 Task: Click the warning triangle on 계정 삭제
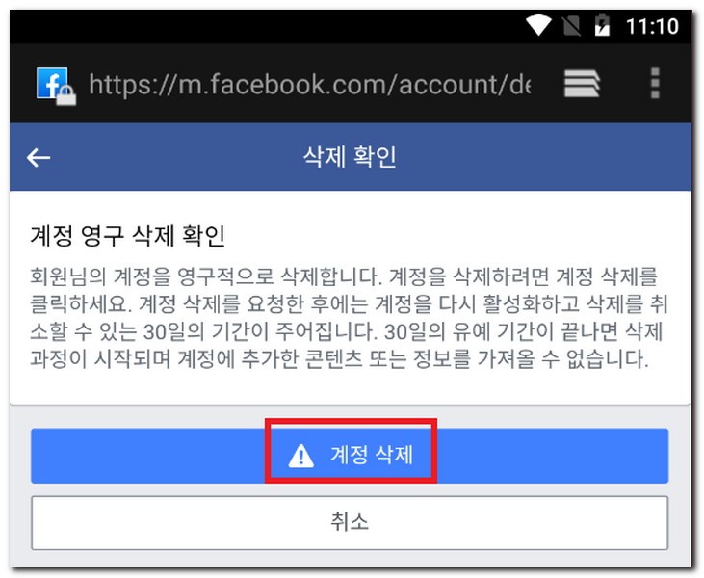coord(300,456)
